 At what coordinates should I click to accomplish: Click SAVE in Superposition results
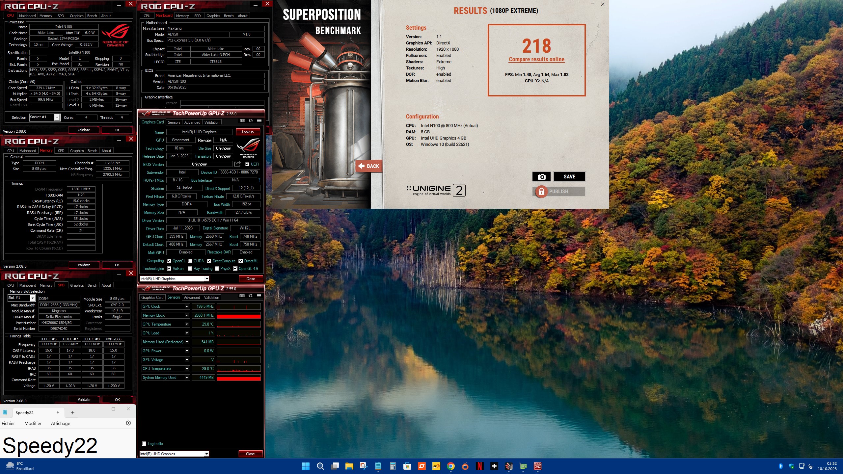pos(569,177)
